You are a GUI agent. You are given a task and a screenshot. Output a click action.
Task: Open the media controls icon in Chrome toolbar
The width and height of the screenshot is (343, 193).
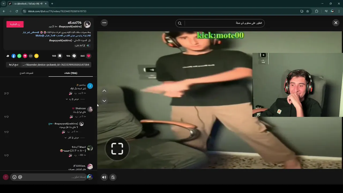pos(326,11)
